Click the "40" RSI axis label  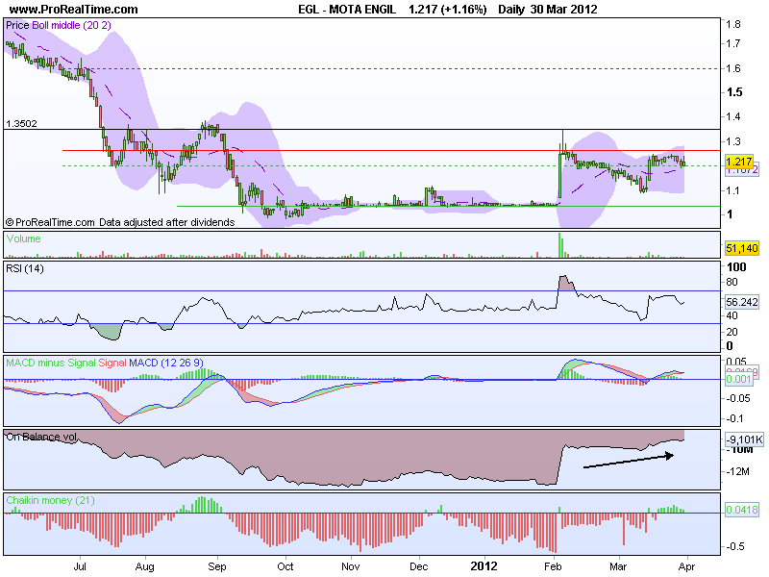tap(732, 315)
